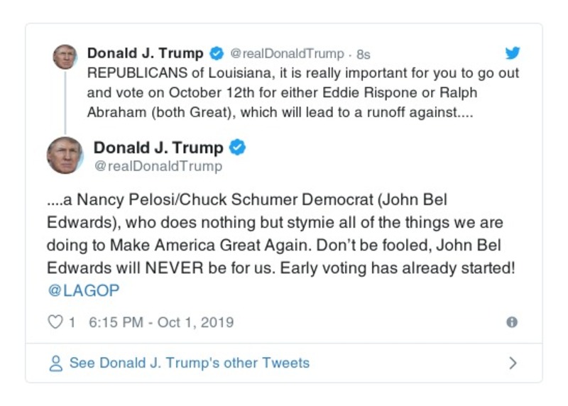
Task: Click the like count number '1'
Action: 72,322
